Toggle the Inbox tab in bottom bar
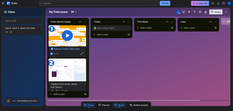 [89, 105]
